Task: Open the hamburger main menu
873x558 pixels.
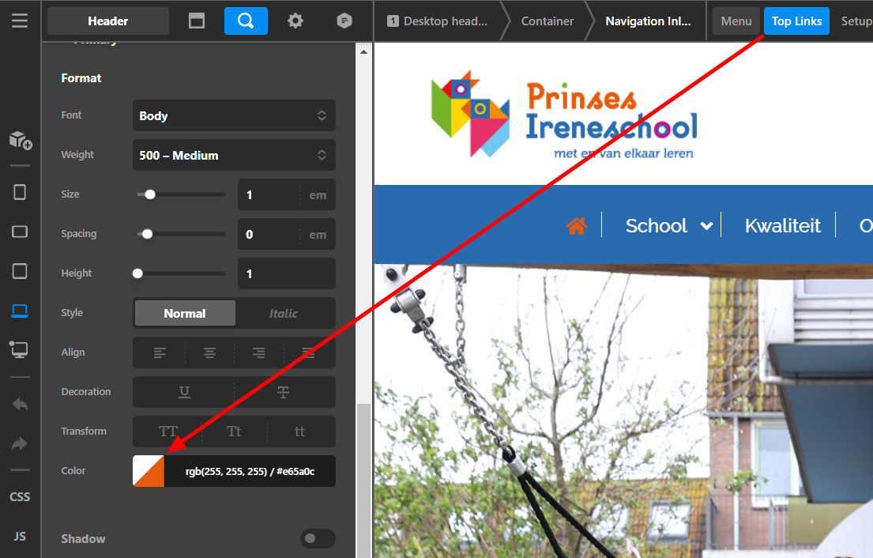Action: [20, 21]
